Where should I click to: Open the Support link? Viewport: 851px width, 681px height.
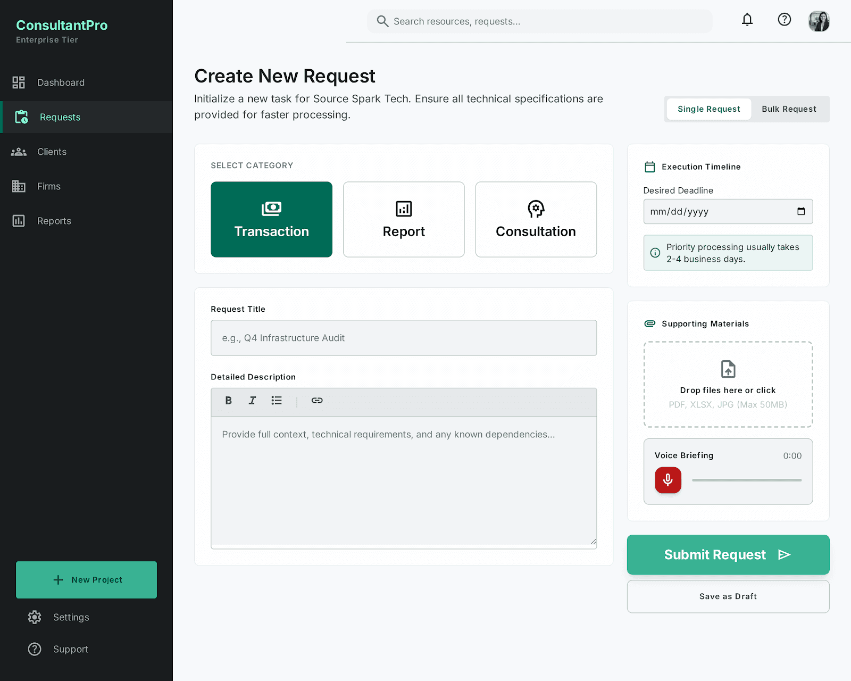[x=86, y=649]
